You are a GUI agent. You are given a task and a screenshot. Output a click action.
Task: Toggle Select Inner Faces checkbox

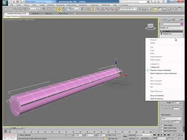(x=162, y=128)
